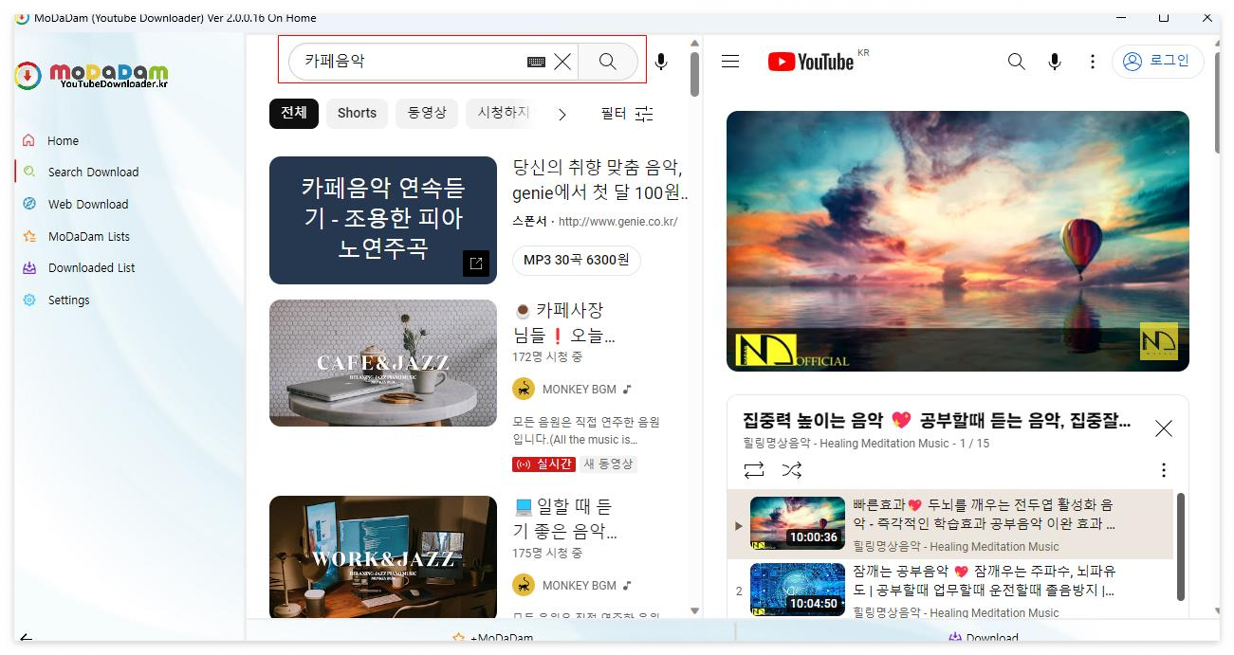Close the playlist panel
The image size is (1234, 655).
pos(1164,428)
